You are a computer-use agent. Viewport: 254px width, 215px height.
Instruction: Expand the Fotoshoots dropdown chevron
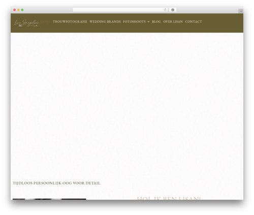148,22
